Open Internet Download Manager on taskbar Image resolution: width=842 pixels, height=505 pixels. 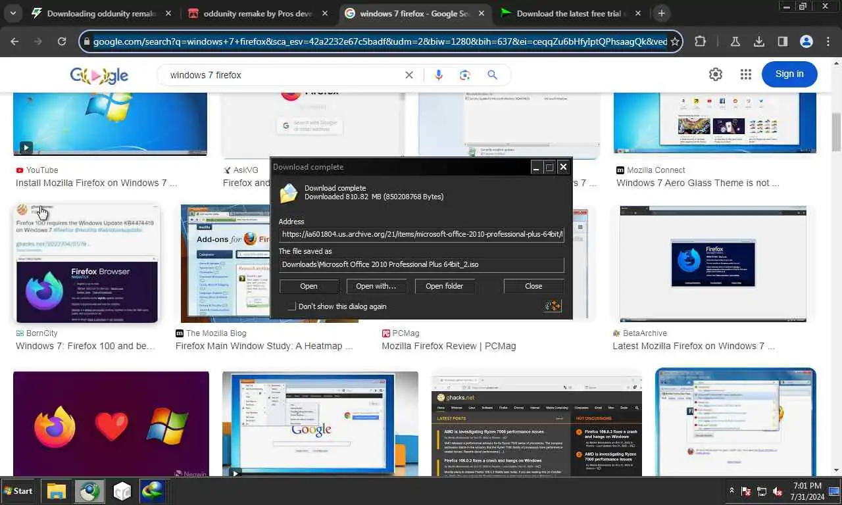tap(152, 491)
